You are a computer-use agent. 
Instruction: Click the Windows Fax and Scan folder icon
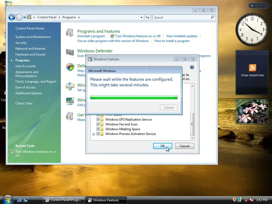(102, 124)
